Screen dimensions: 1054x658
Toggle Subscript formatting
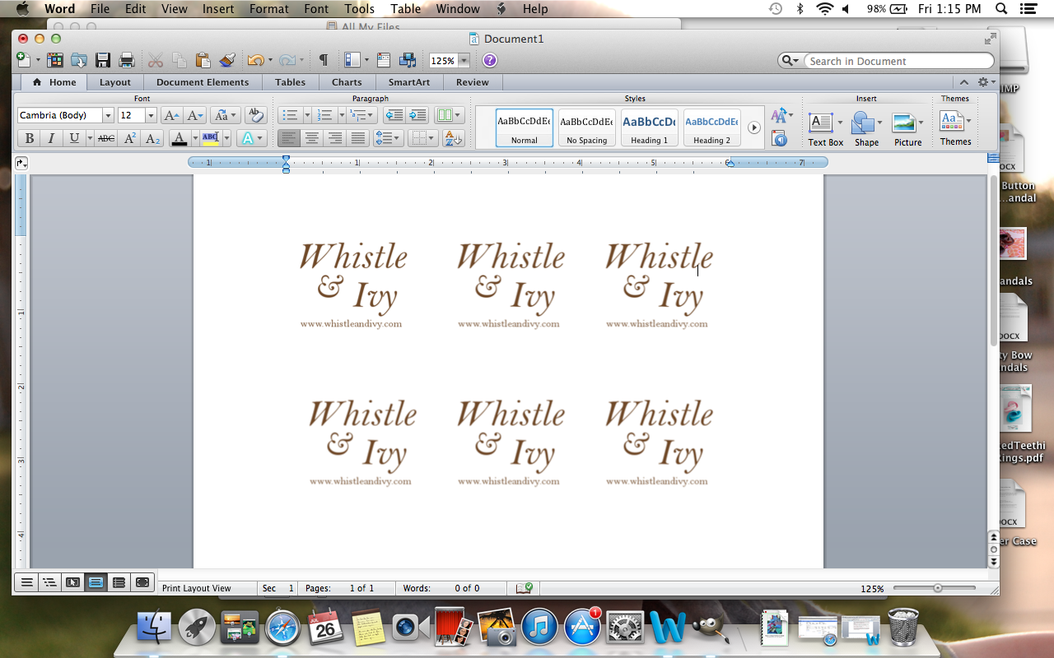point(152,138)
